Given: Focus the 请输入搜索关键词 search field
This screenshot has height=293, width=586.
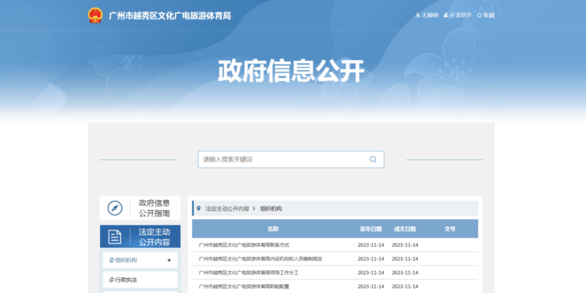Looking at the screenshot, I should [x=291, y=159].
